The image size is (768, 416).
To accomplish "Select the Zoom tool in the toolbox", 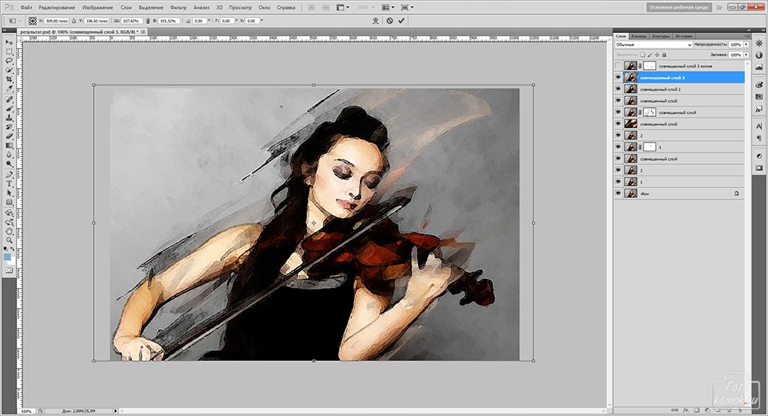I will (x=9, y=241).
